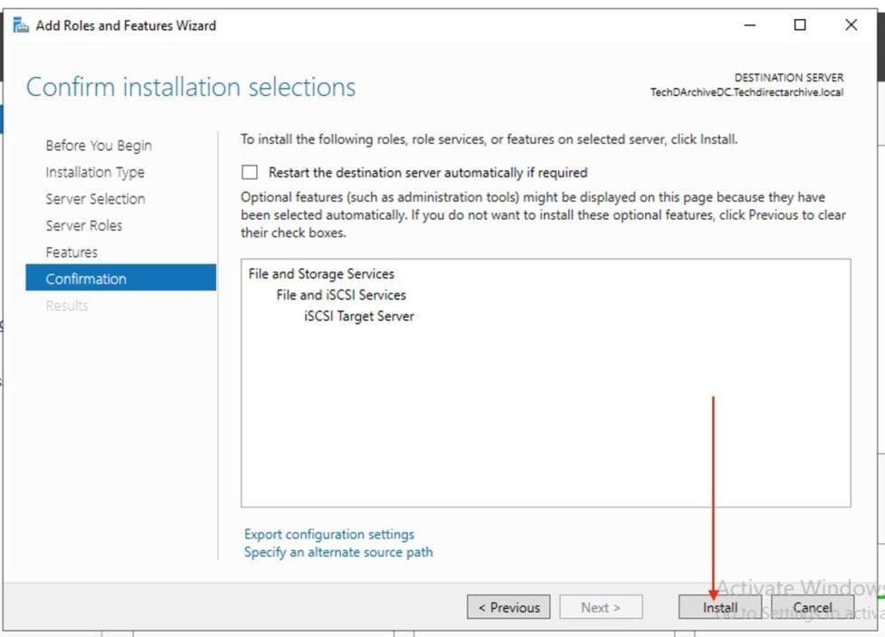
Task: Select File and iSCSI Services entry
Action: tap(341, 295)
